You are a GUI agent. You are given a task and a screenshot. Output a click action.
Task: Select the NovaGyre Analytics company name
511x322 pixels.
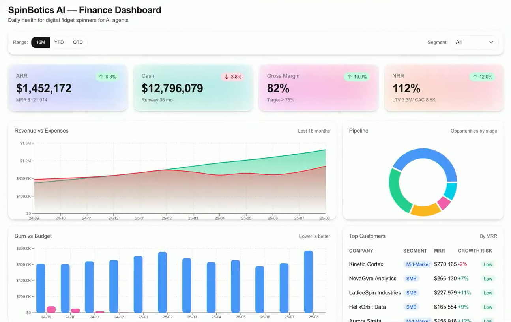(x=372, y=278)
